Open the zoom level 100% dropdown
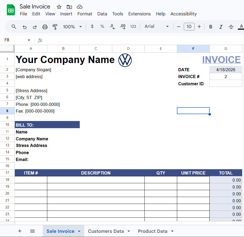 pos(72,26)
